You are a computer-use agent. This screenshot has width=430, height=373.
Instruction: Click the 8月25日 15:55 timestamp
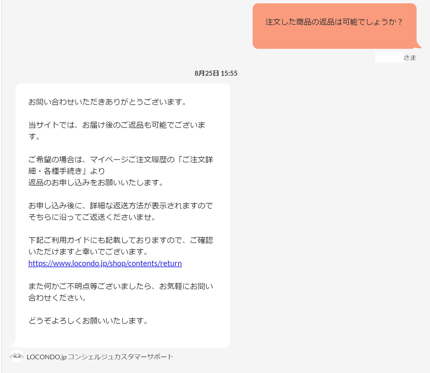(x=216, y=73)
